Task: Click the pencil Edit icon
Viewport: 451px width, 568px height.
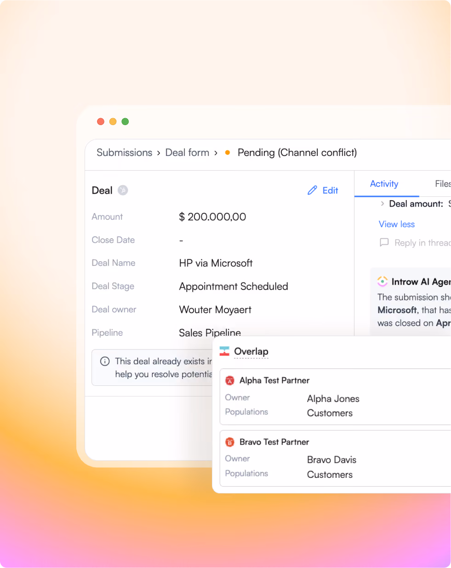Action: tap(312, 190)
